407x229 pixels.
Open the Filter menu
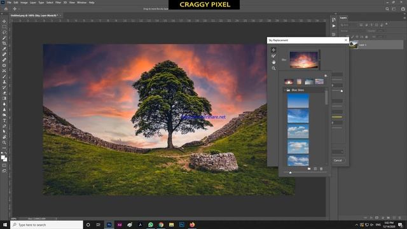tap(58, 3)
